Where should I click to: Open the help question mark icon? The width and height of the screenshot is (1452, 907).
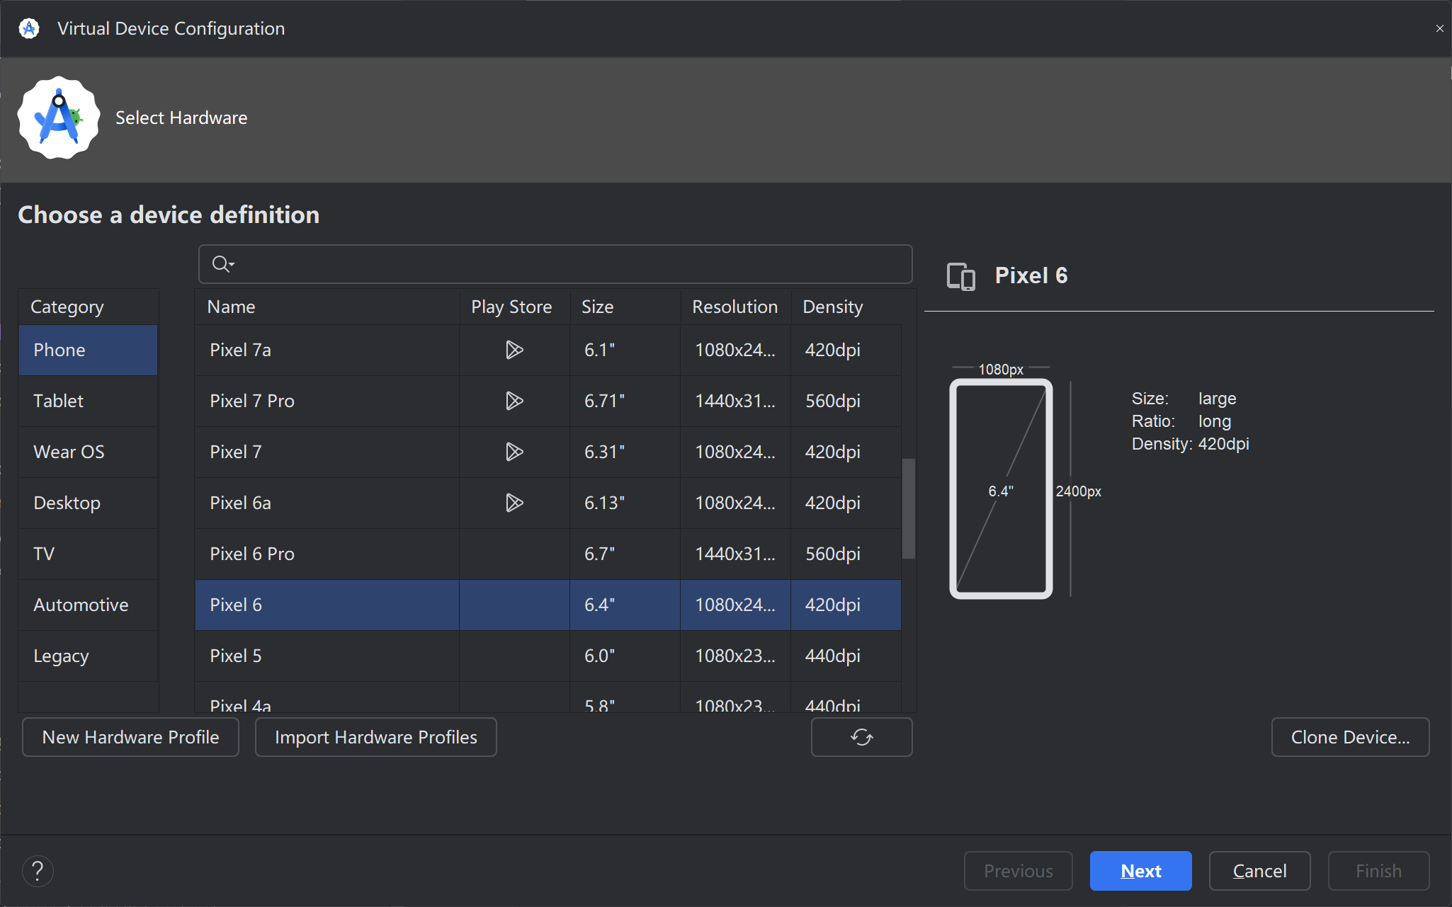(38, 871)
